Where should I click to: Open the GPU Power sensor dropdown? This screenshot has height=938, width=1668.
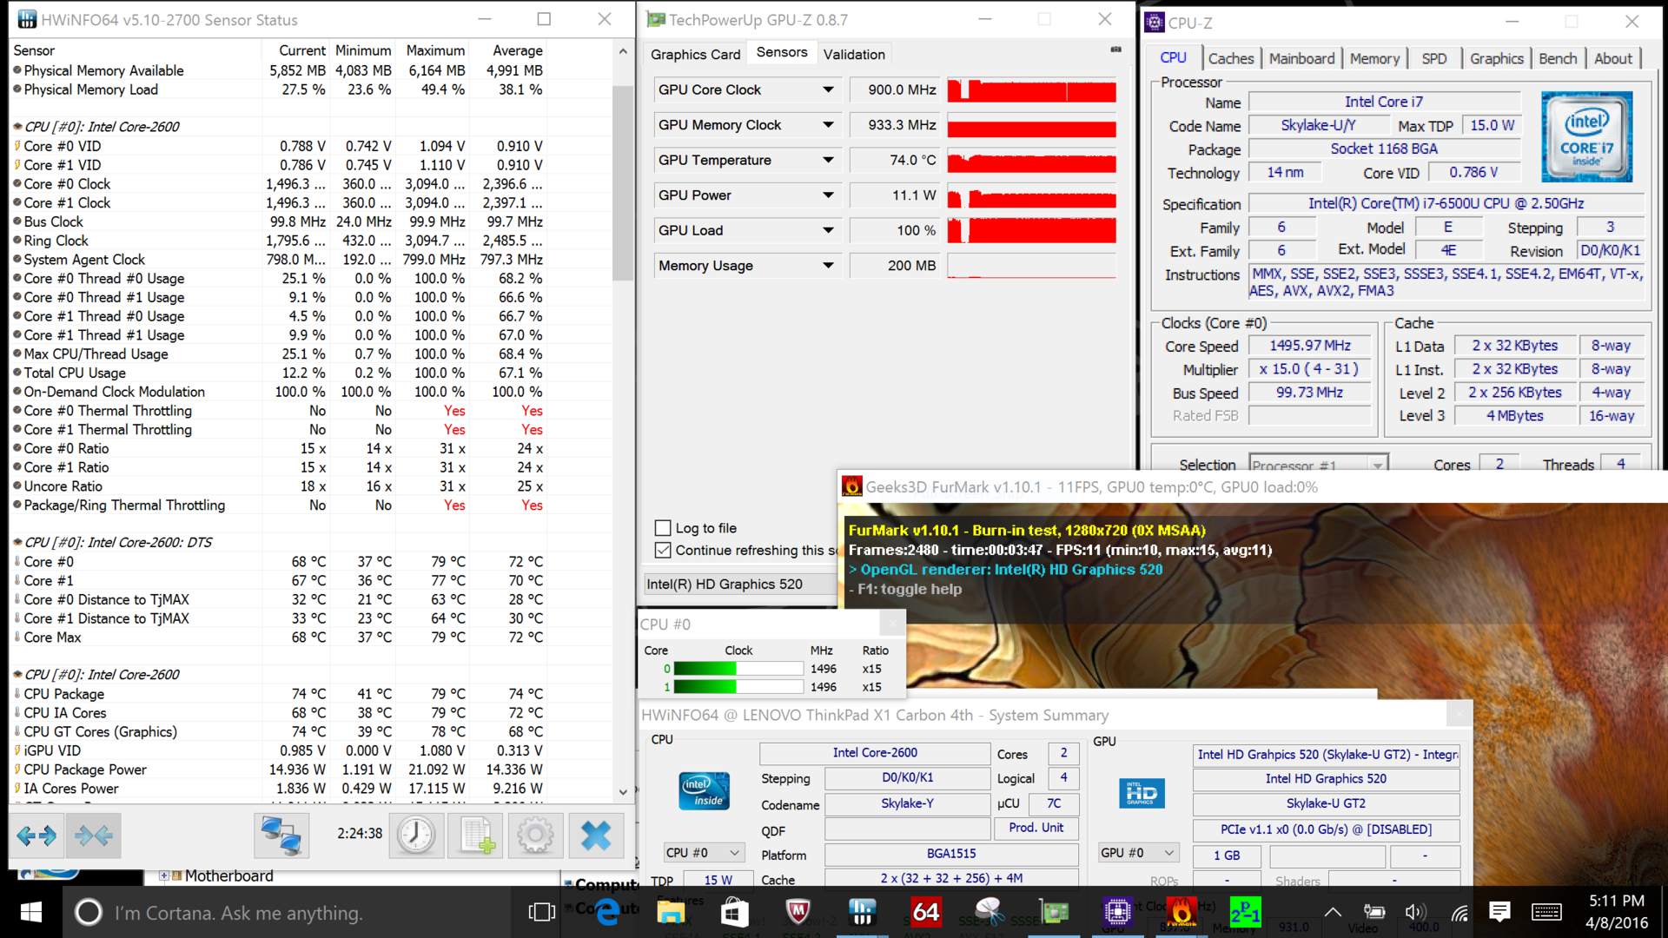click(x=828, y=195)
